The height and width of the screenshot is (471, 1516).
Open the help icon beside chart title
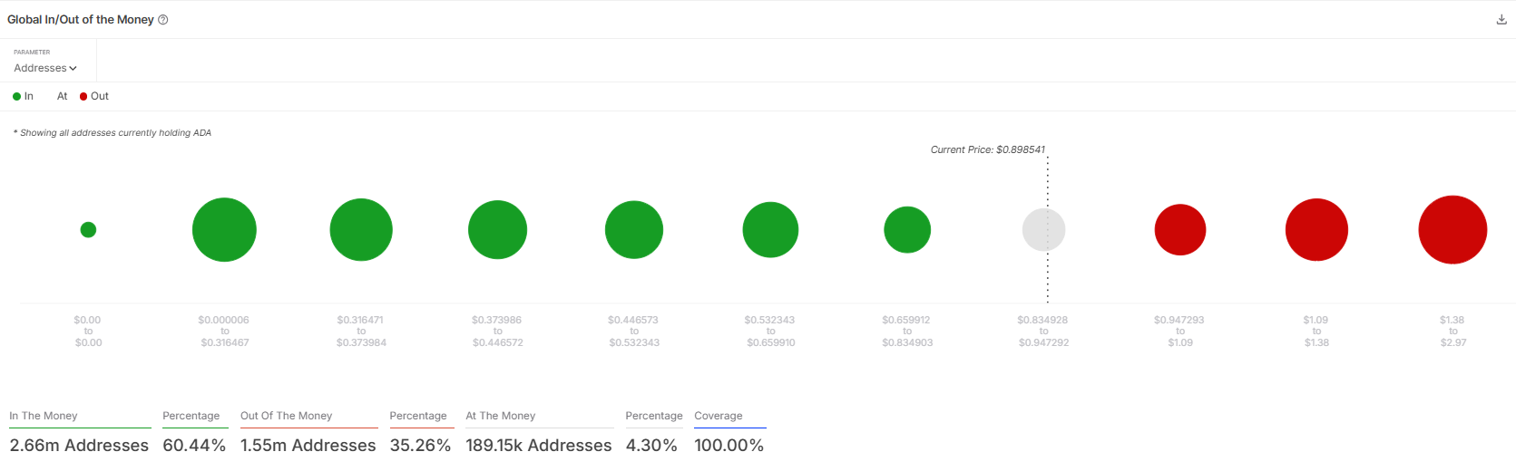[163, 20]
